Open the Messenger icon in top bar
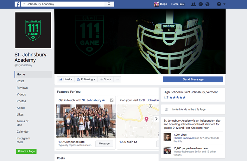 200,4
